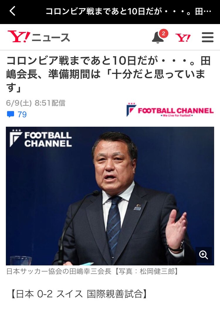
Task: Click the 【日本 0-2 スイス 国際親善試合】 line
Action: pyautogui.click(x=79, y=294)
